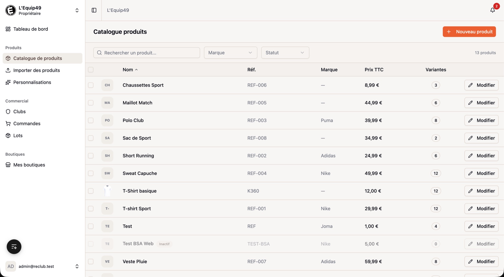Click the L'Equip49 logo icon
The image size is (504, 277).
click(11, 10)
